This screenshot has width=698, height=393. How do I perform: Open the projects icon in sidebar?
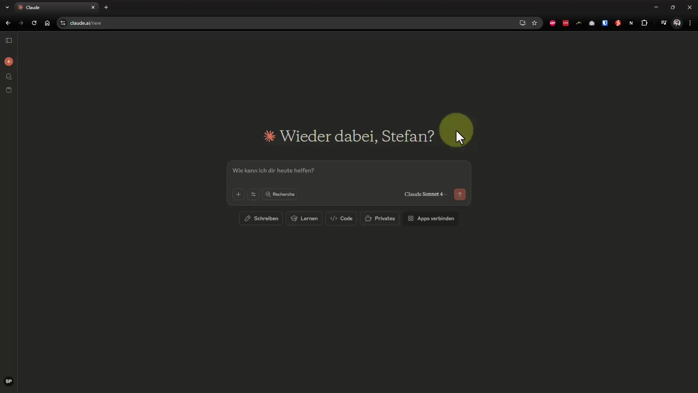9,90
